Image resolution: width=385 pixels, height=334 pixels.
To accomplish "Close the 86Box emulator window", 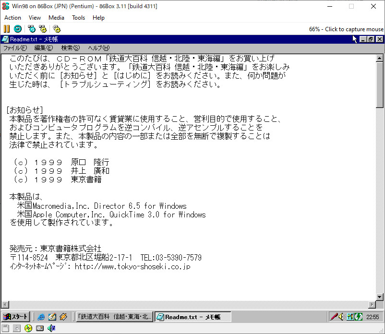I will coord(373,6).
